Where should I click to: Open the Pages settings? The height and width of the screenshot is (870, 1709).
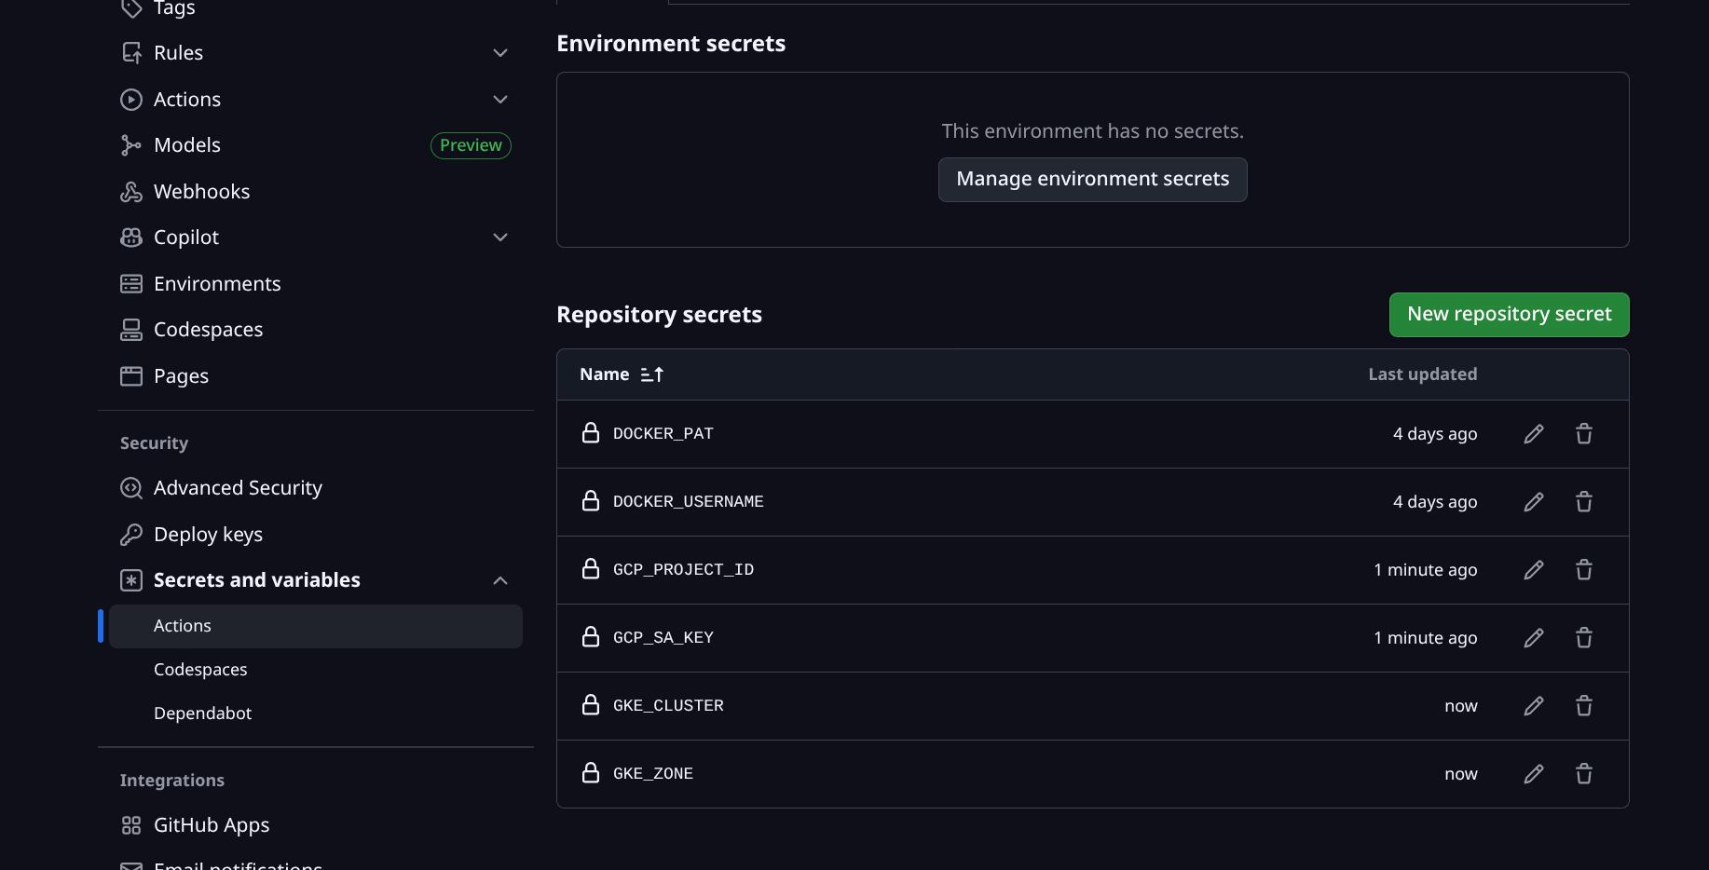[x=181, y=375]
